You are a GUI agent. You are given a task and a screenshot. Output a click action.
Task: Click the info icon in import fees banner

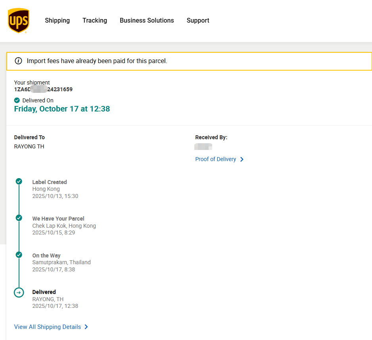[x=18, y=61]
